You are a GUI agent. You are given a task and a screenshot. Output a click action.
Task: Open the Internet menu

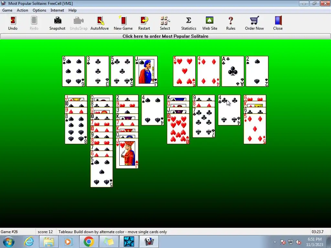57,10
